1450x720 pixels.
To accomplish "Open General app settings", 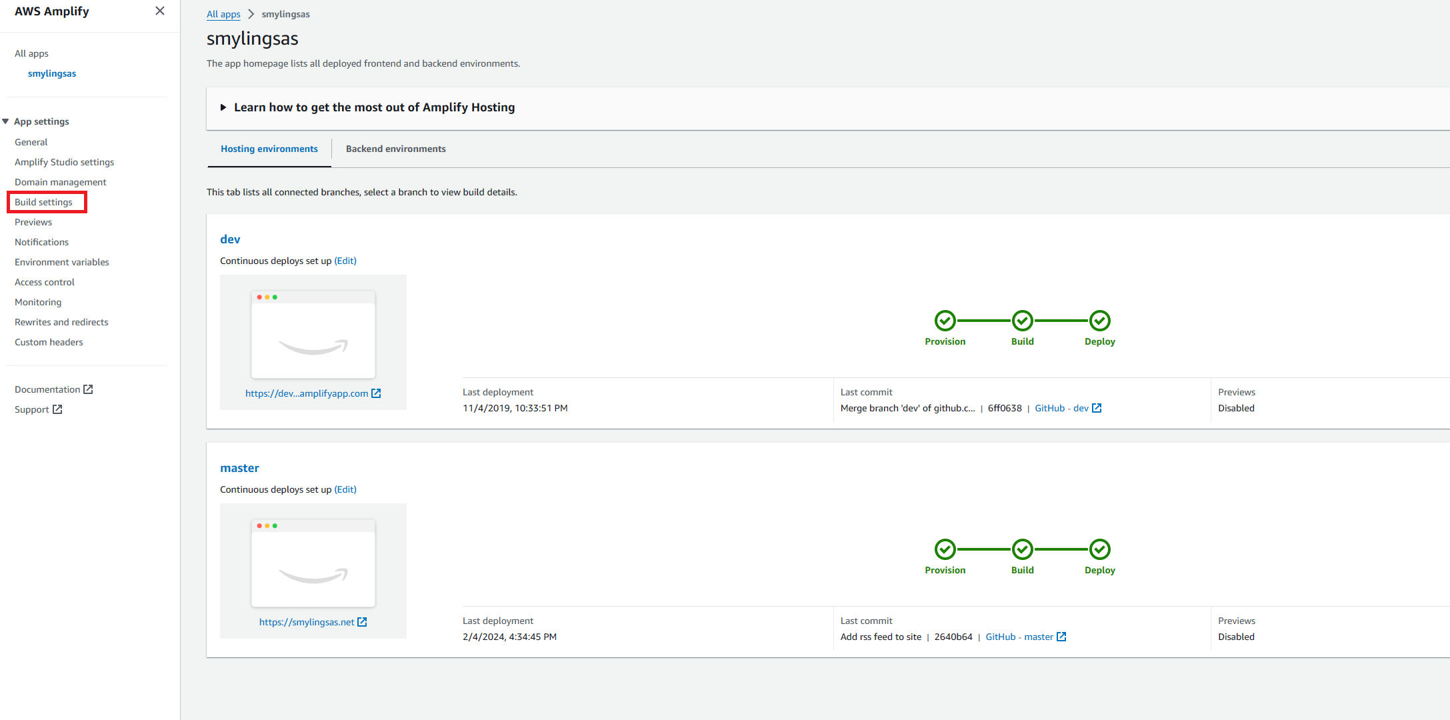I will pos(31,142).
